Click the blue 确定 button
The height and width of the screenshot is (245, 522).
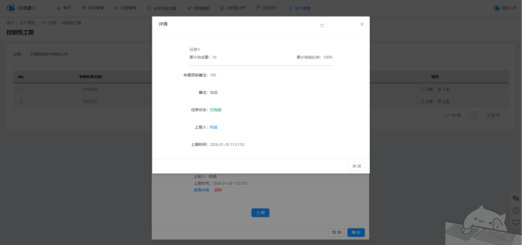[356, 232]
